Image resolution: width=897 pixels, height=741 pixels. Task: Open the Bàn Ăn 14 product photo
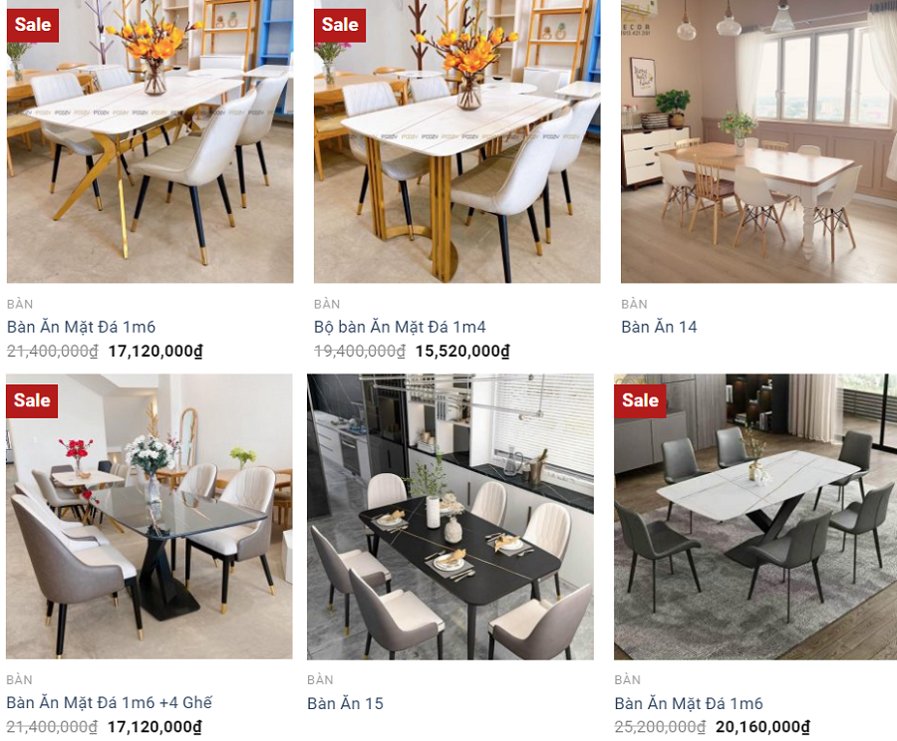759,141
